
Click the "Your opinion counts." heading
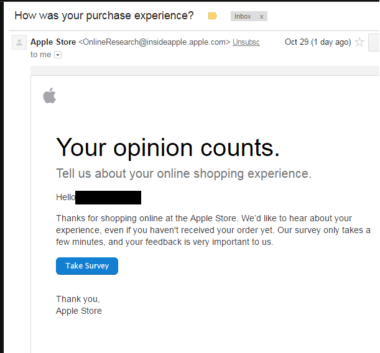tap(168, 147)
